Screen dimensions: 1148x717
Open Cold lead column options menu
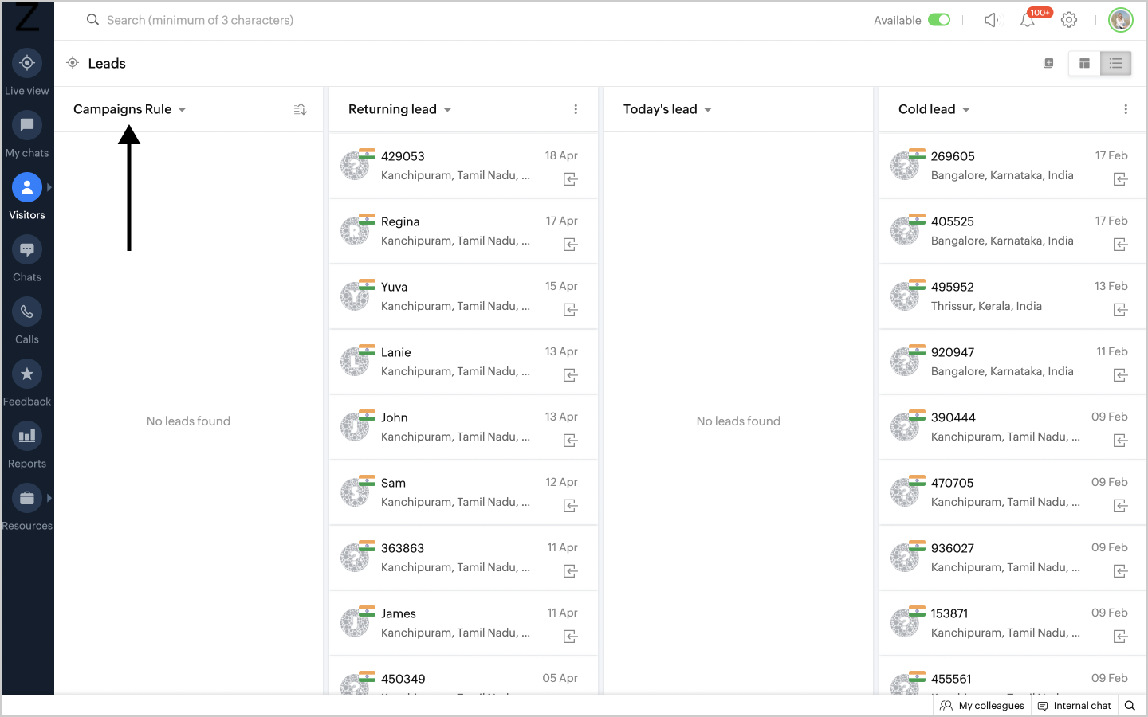[1126, 109]
